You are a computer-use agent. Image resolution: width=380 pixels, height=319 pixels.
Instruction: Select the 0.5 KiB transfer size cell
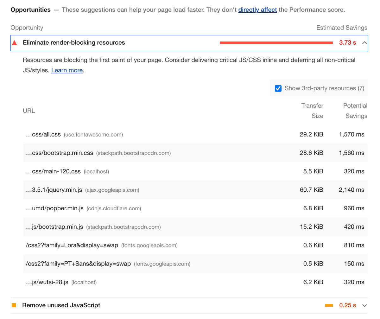[313, 264]
